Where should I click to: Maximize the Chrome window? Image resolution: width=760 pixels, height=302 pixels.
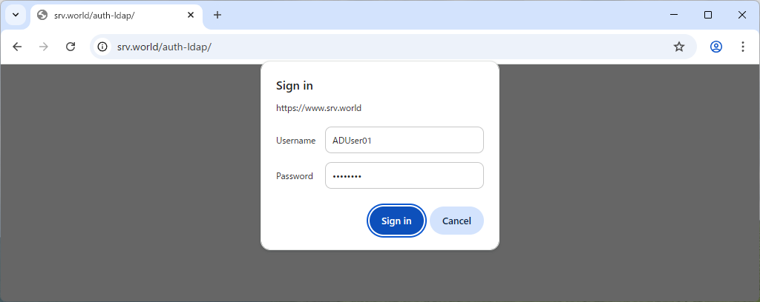click(x=708, y=15)
